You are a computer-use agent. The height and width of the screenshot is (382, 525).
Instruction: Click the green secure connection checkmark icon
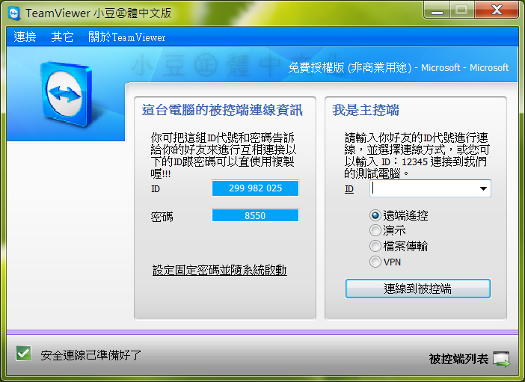(x=23, y=354)
